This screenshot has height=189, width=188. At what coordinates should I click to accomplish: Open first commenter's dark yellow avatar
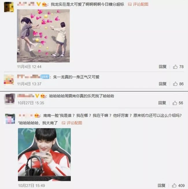point(9,7)
